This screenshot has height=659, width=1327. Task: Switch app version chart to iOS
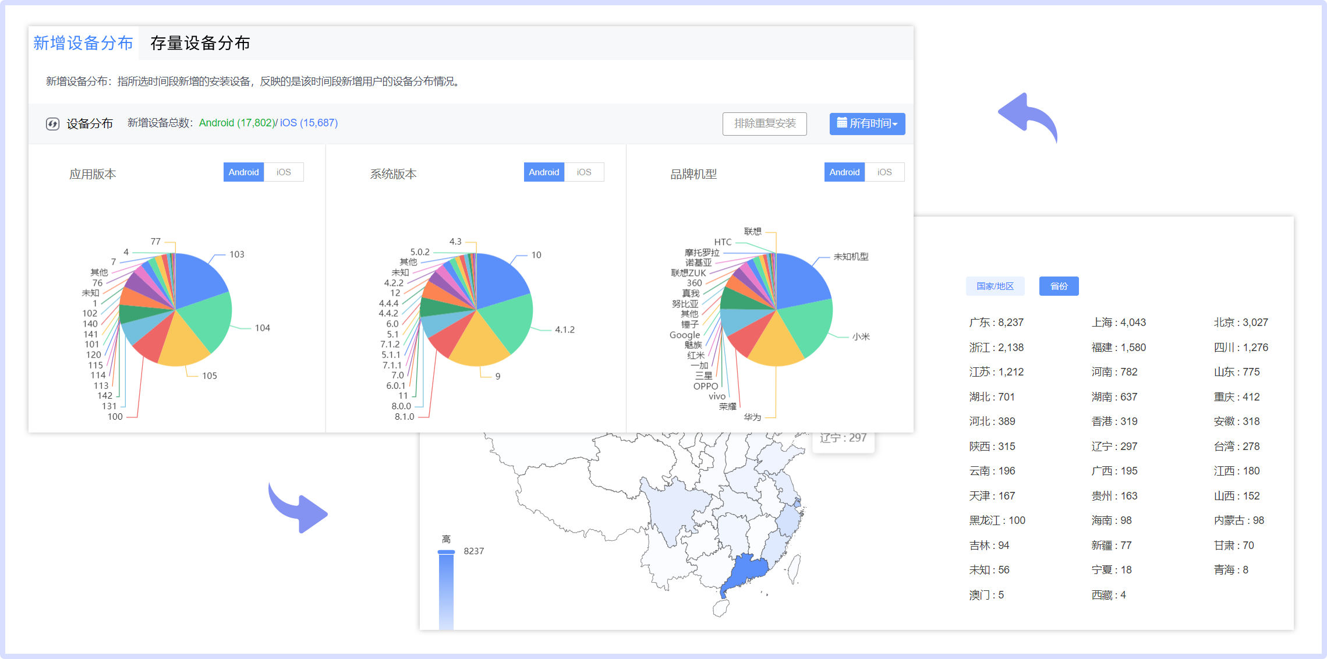[284, 172]
